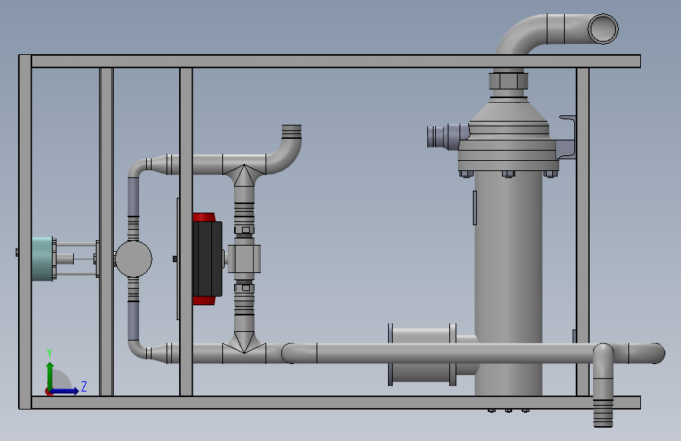Select the spherical valve body on the left loop
Viewport: 681px width, 441px height.
pyautogui.click(x=134, y=259)
